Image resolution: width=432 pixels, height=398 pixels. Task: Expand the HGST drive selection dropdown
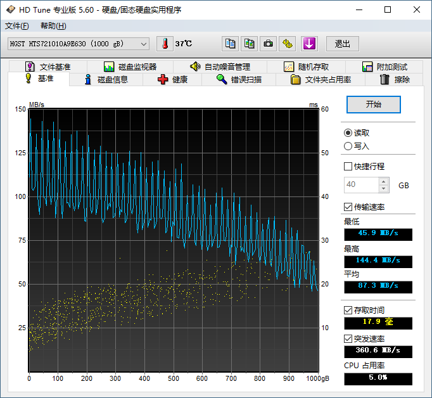tap(143, 44)
